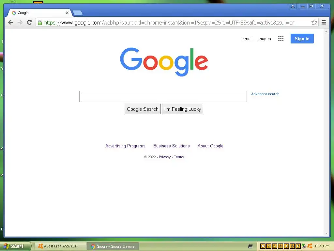Click the Chrome user profile icon
This screenshot has height=251, width=334.
[293, 7]
